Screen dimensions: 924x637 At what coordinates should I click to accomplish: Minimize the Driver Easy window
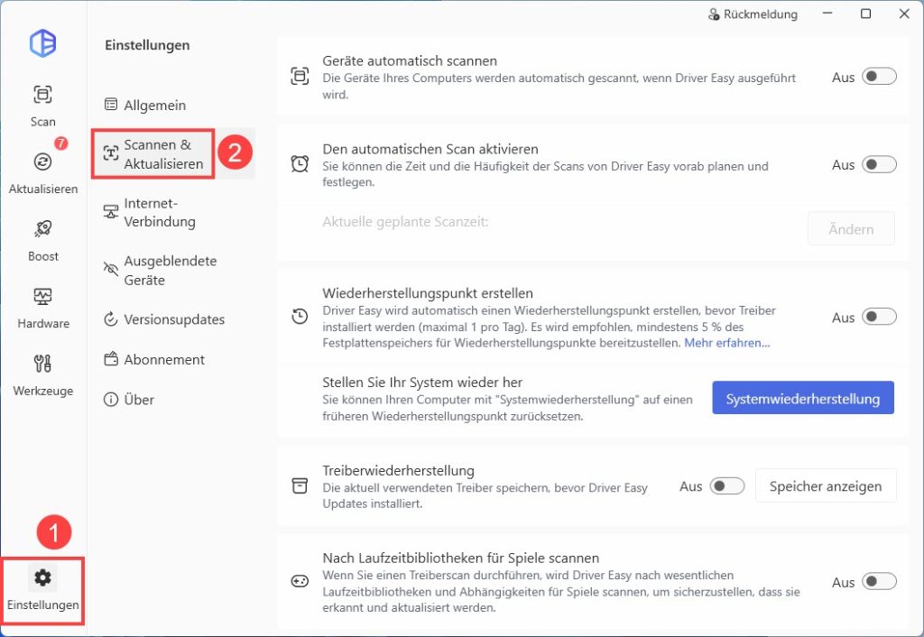click(x=828, y=14)
